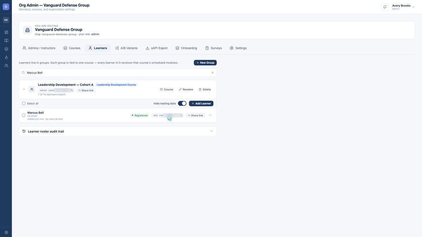This screenshot has width=422, height=237.
Task: Click the Add Learner button
Action: click(201, 104)
